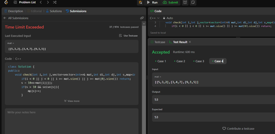Click the notes text field
Screen dimensions: 275x134
(71, 121)
